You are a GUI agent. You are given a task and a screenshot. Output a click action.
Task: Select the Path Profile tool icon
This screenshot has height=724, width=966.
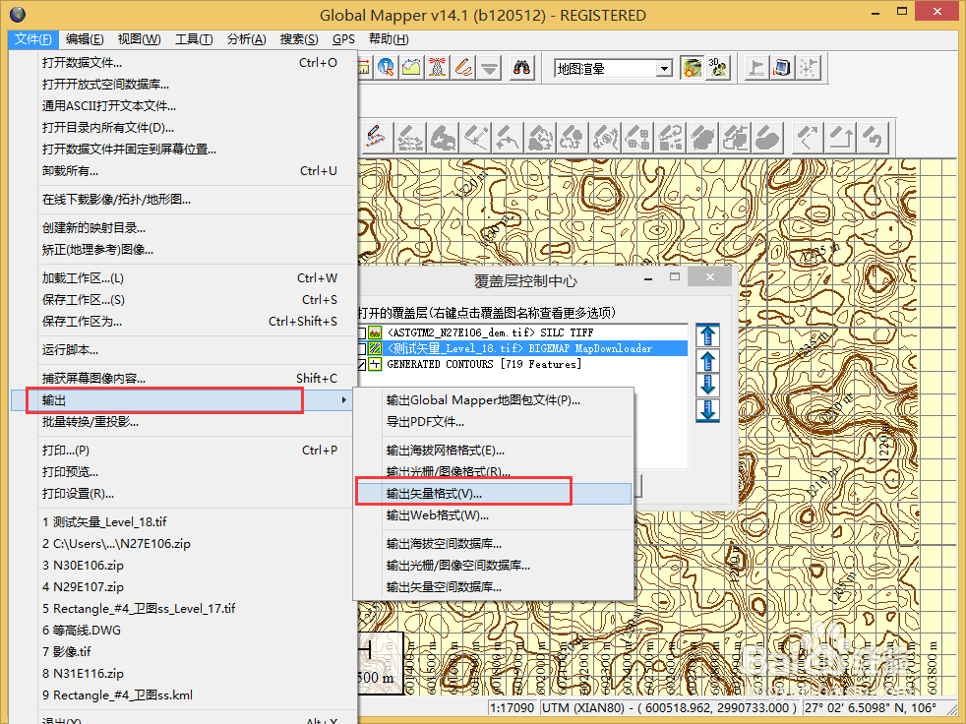click(x=411, y=67)
